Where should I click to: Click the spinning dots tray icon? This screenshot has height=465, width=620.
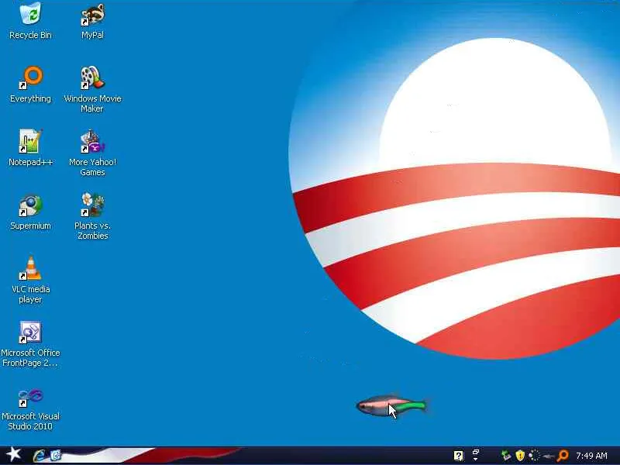pyautogui.click(x=534, y=456)
